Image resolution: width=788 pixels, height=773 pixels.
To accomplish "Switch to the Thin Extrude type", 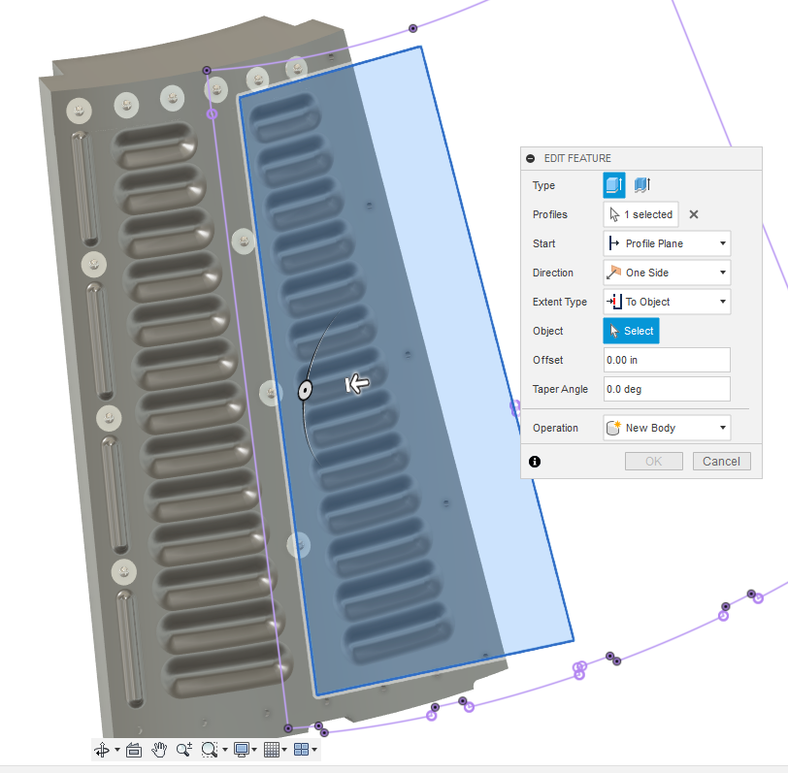I will (x=640, y=184).
